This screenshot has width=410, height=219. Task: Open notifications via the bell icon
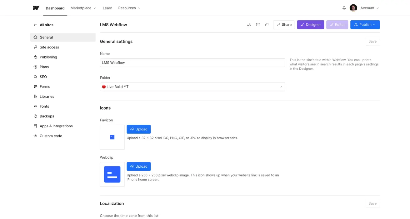(x=344, y=8)
